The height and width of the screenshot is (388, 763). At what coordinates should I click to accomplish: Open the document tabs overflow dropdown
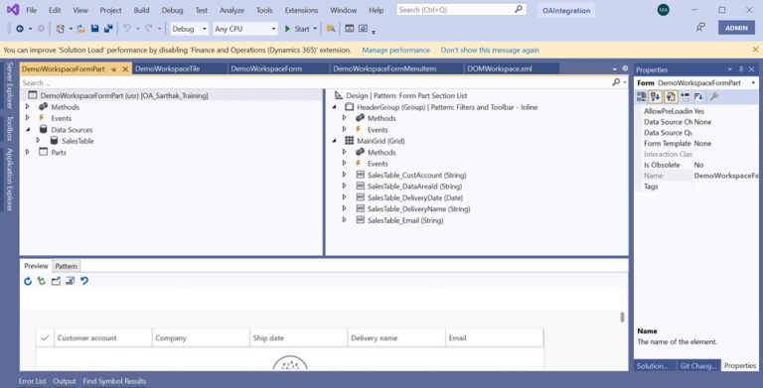[615, 69]
